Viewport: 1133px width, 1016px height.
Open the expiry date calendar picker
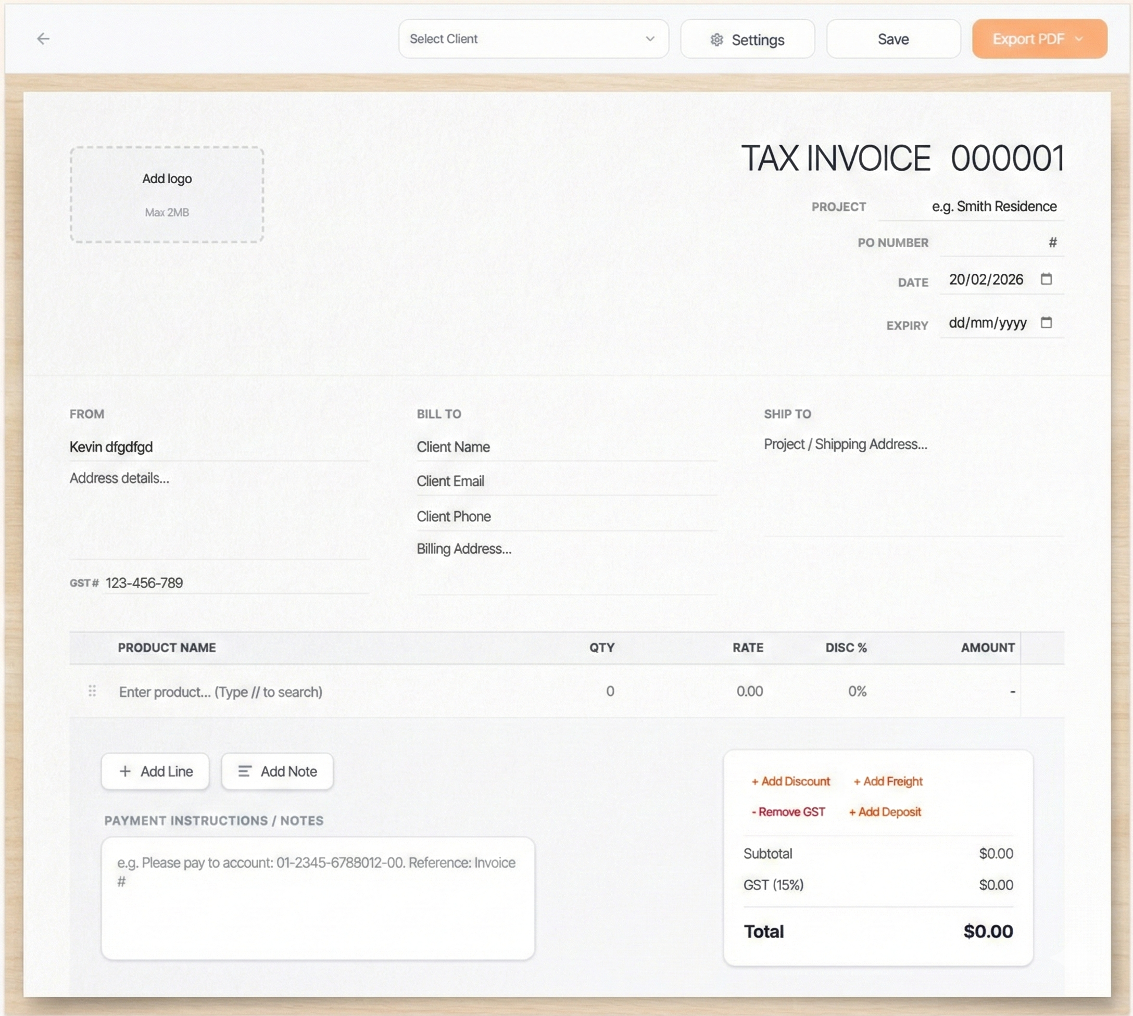click(x=1047, y=323)
